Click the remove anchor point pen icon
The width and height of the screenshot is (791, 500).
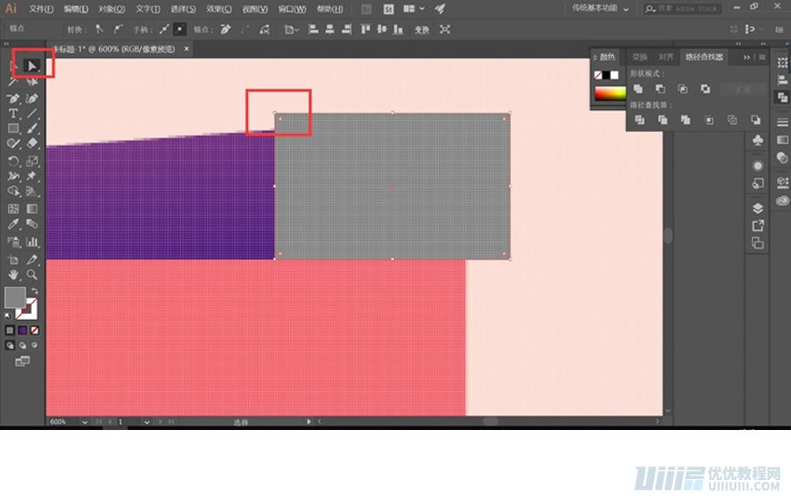(x=225, y=29)
